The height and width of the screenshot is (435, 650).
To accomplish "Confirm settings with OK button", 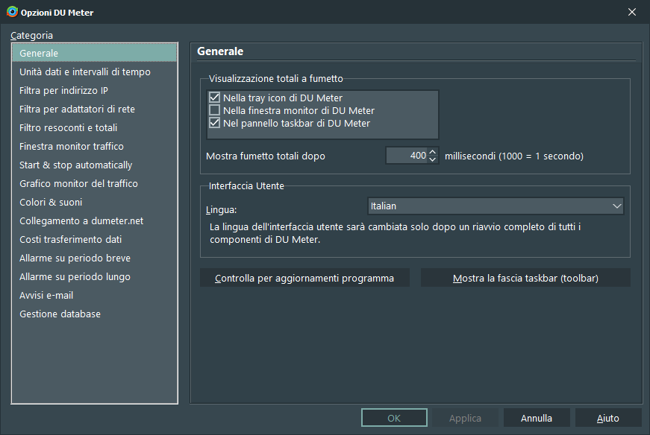I will pos(394,418).
